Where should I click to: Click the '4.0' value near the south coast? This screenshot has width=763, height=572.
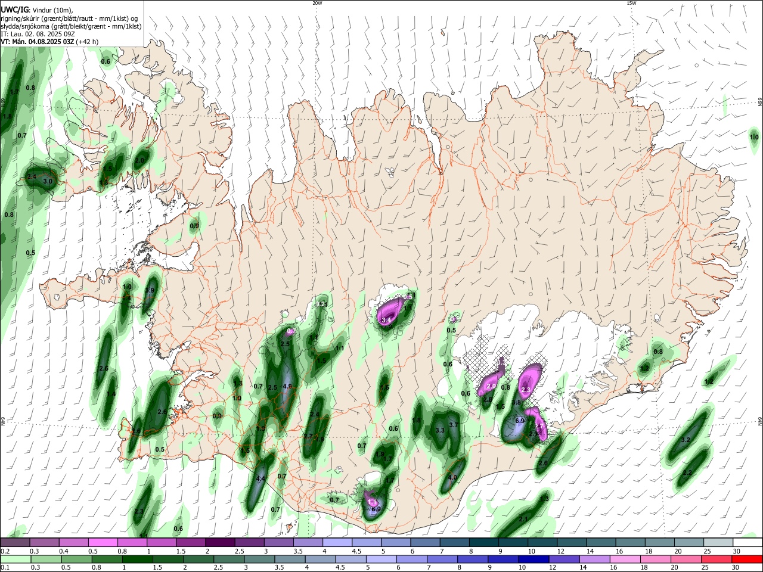click(452, 477)
